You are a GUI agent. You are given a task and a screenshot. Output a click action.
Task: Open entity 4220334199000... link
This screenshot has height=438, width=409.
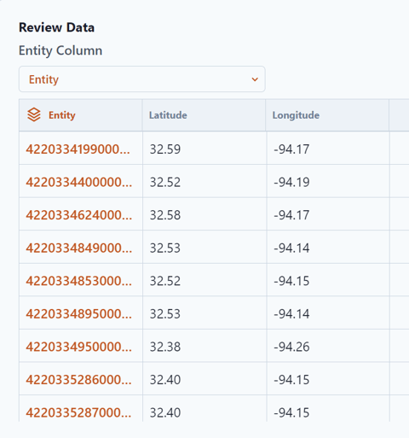click(78, 149)
